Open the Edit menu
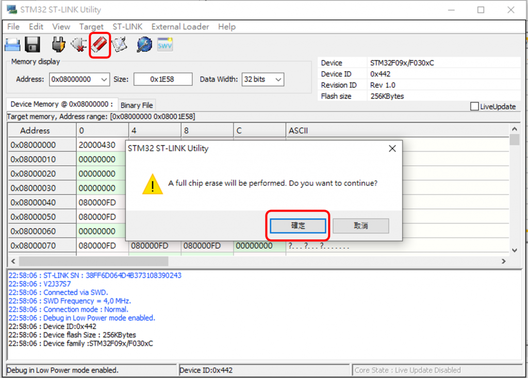The height and width of the screenshot is (378, 528). tap(36, 27)
